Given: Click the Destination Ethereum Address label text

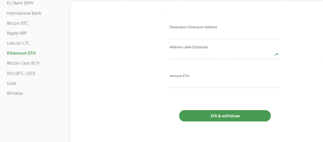Looking at the screenshot, I should (x=193, y=27).
